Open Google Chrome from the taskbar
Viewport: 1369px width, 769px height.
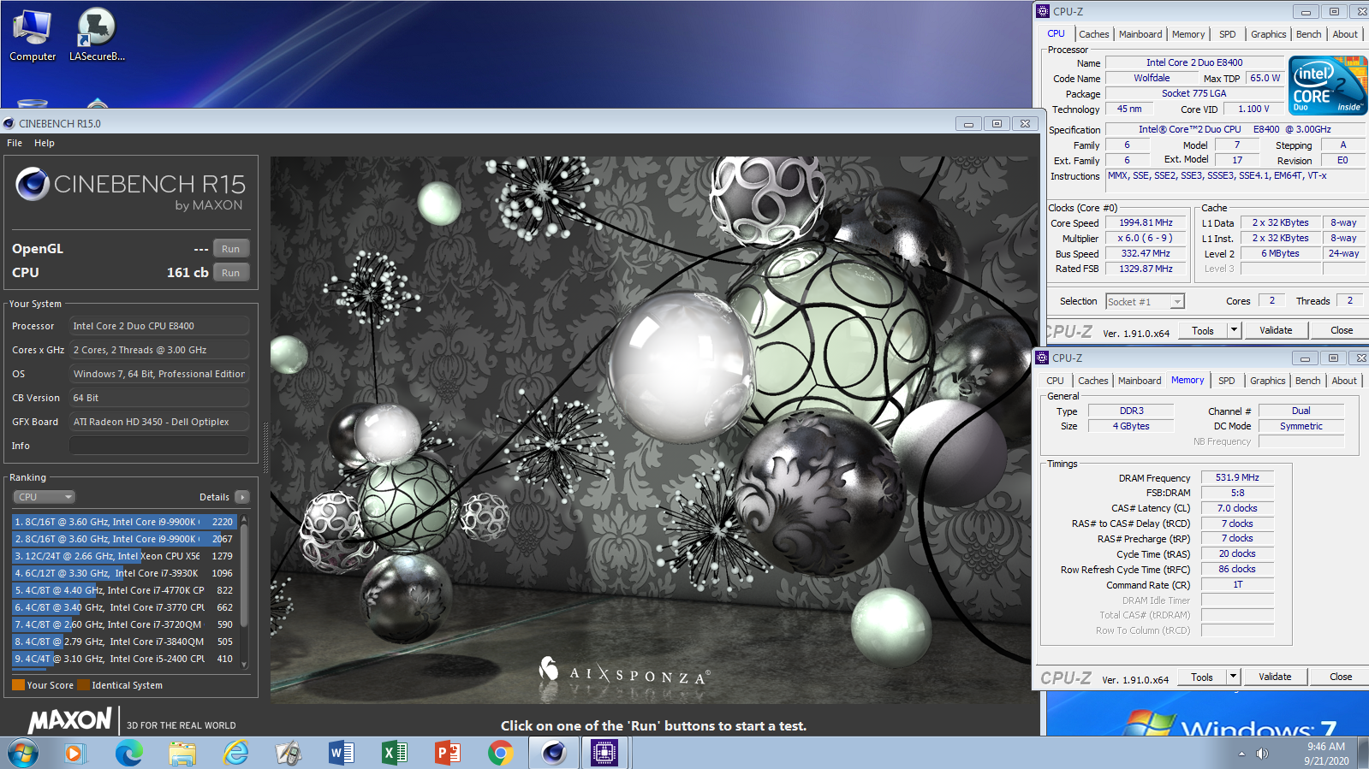501,754
